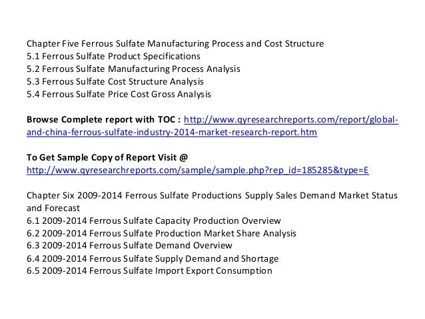The width and height of the screenshot is (425, 319).
Task: Click the Chapter Six heading text
Action: click(212, 196)
